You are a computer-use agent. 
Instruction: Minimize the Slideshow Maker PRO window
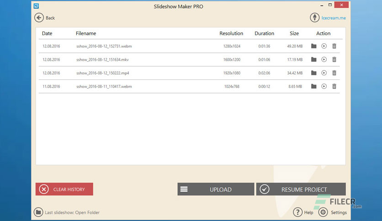[322, 5]
